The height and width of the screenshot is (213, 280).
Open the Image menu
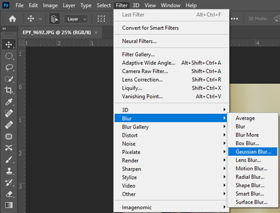(50, 6)
